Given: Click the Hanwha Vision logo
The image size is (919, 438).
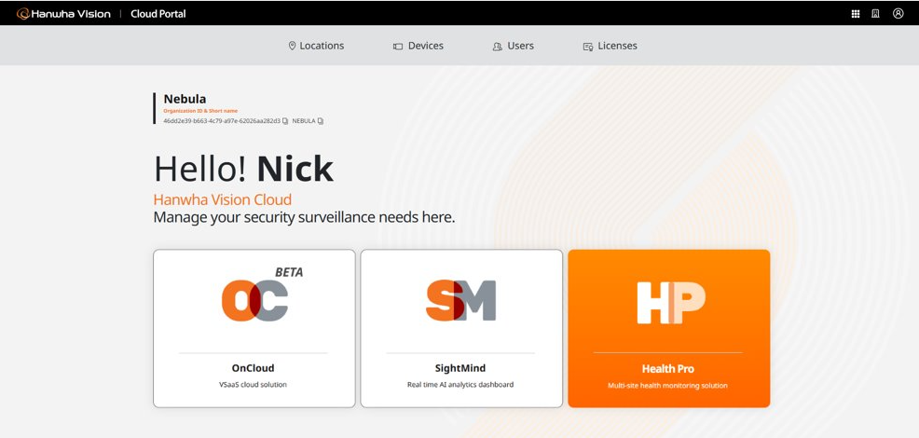Looking at the screenshot, I should (63, 13).
